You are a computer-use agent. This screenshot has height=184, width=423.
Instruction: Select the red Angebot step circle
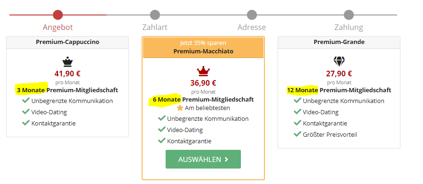[58, 15]
